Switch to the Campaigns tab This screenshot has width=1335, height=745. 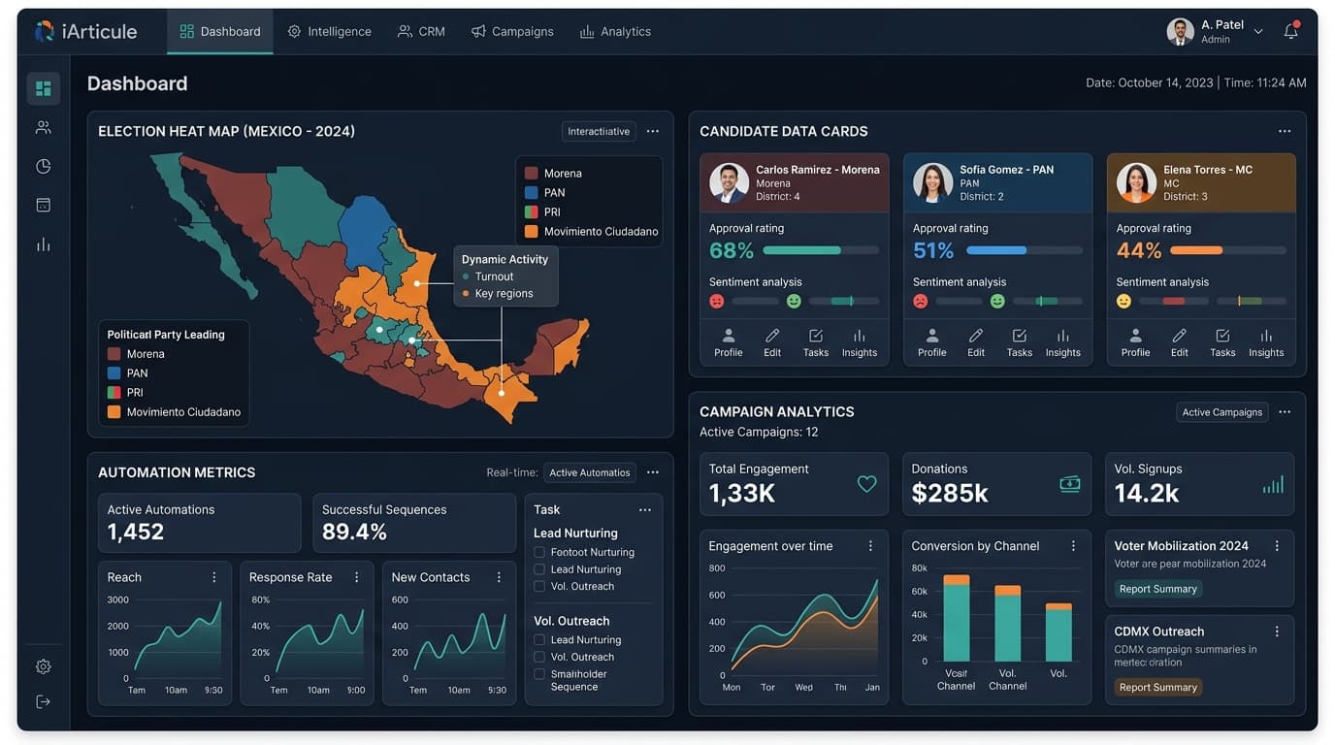(512, 31)
